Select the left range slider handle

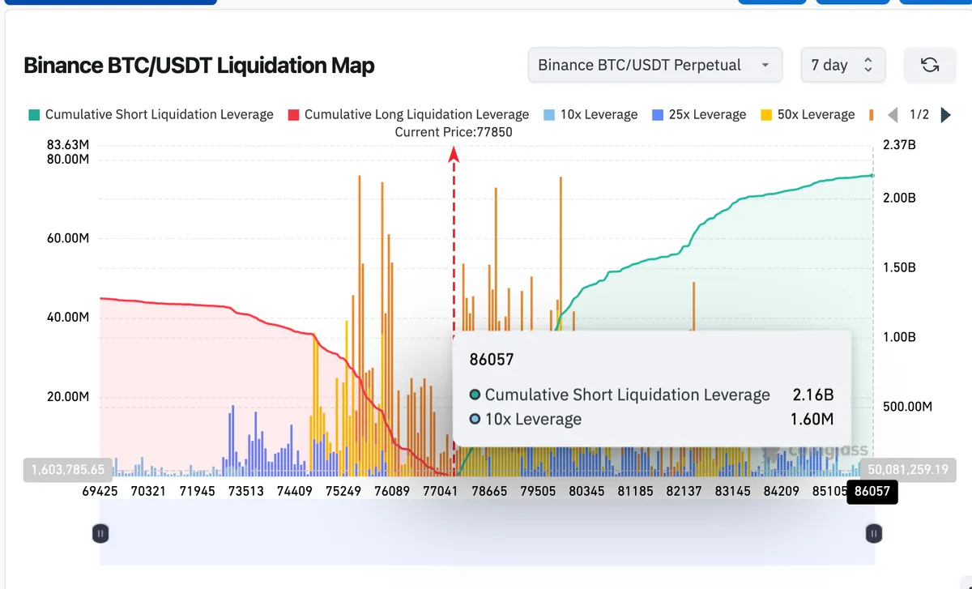100,533
